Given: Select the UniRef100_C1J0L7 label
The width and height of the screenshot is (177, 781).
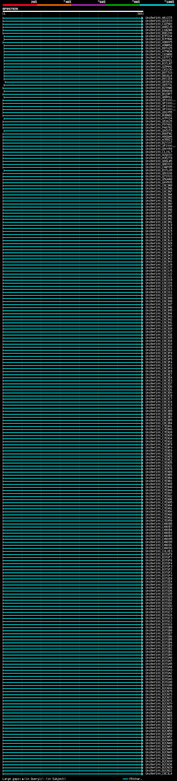Looking at the screenshot, I should point(159,152).
